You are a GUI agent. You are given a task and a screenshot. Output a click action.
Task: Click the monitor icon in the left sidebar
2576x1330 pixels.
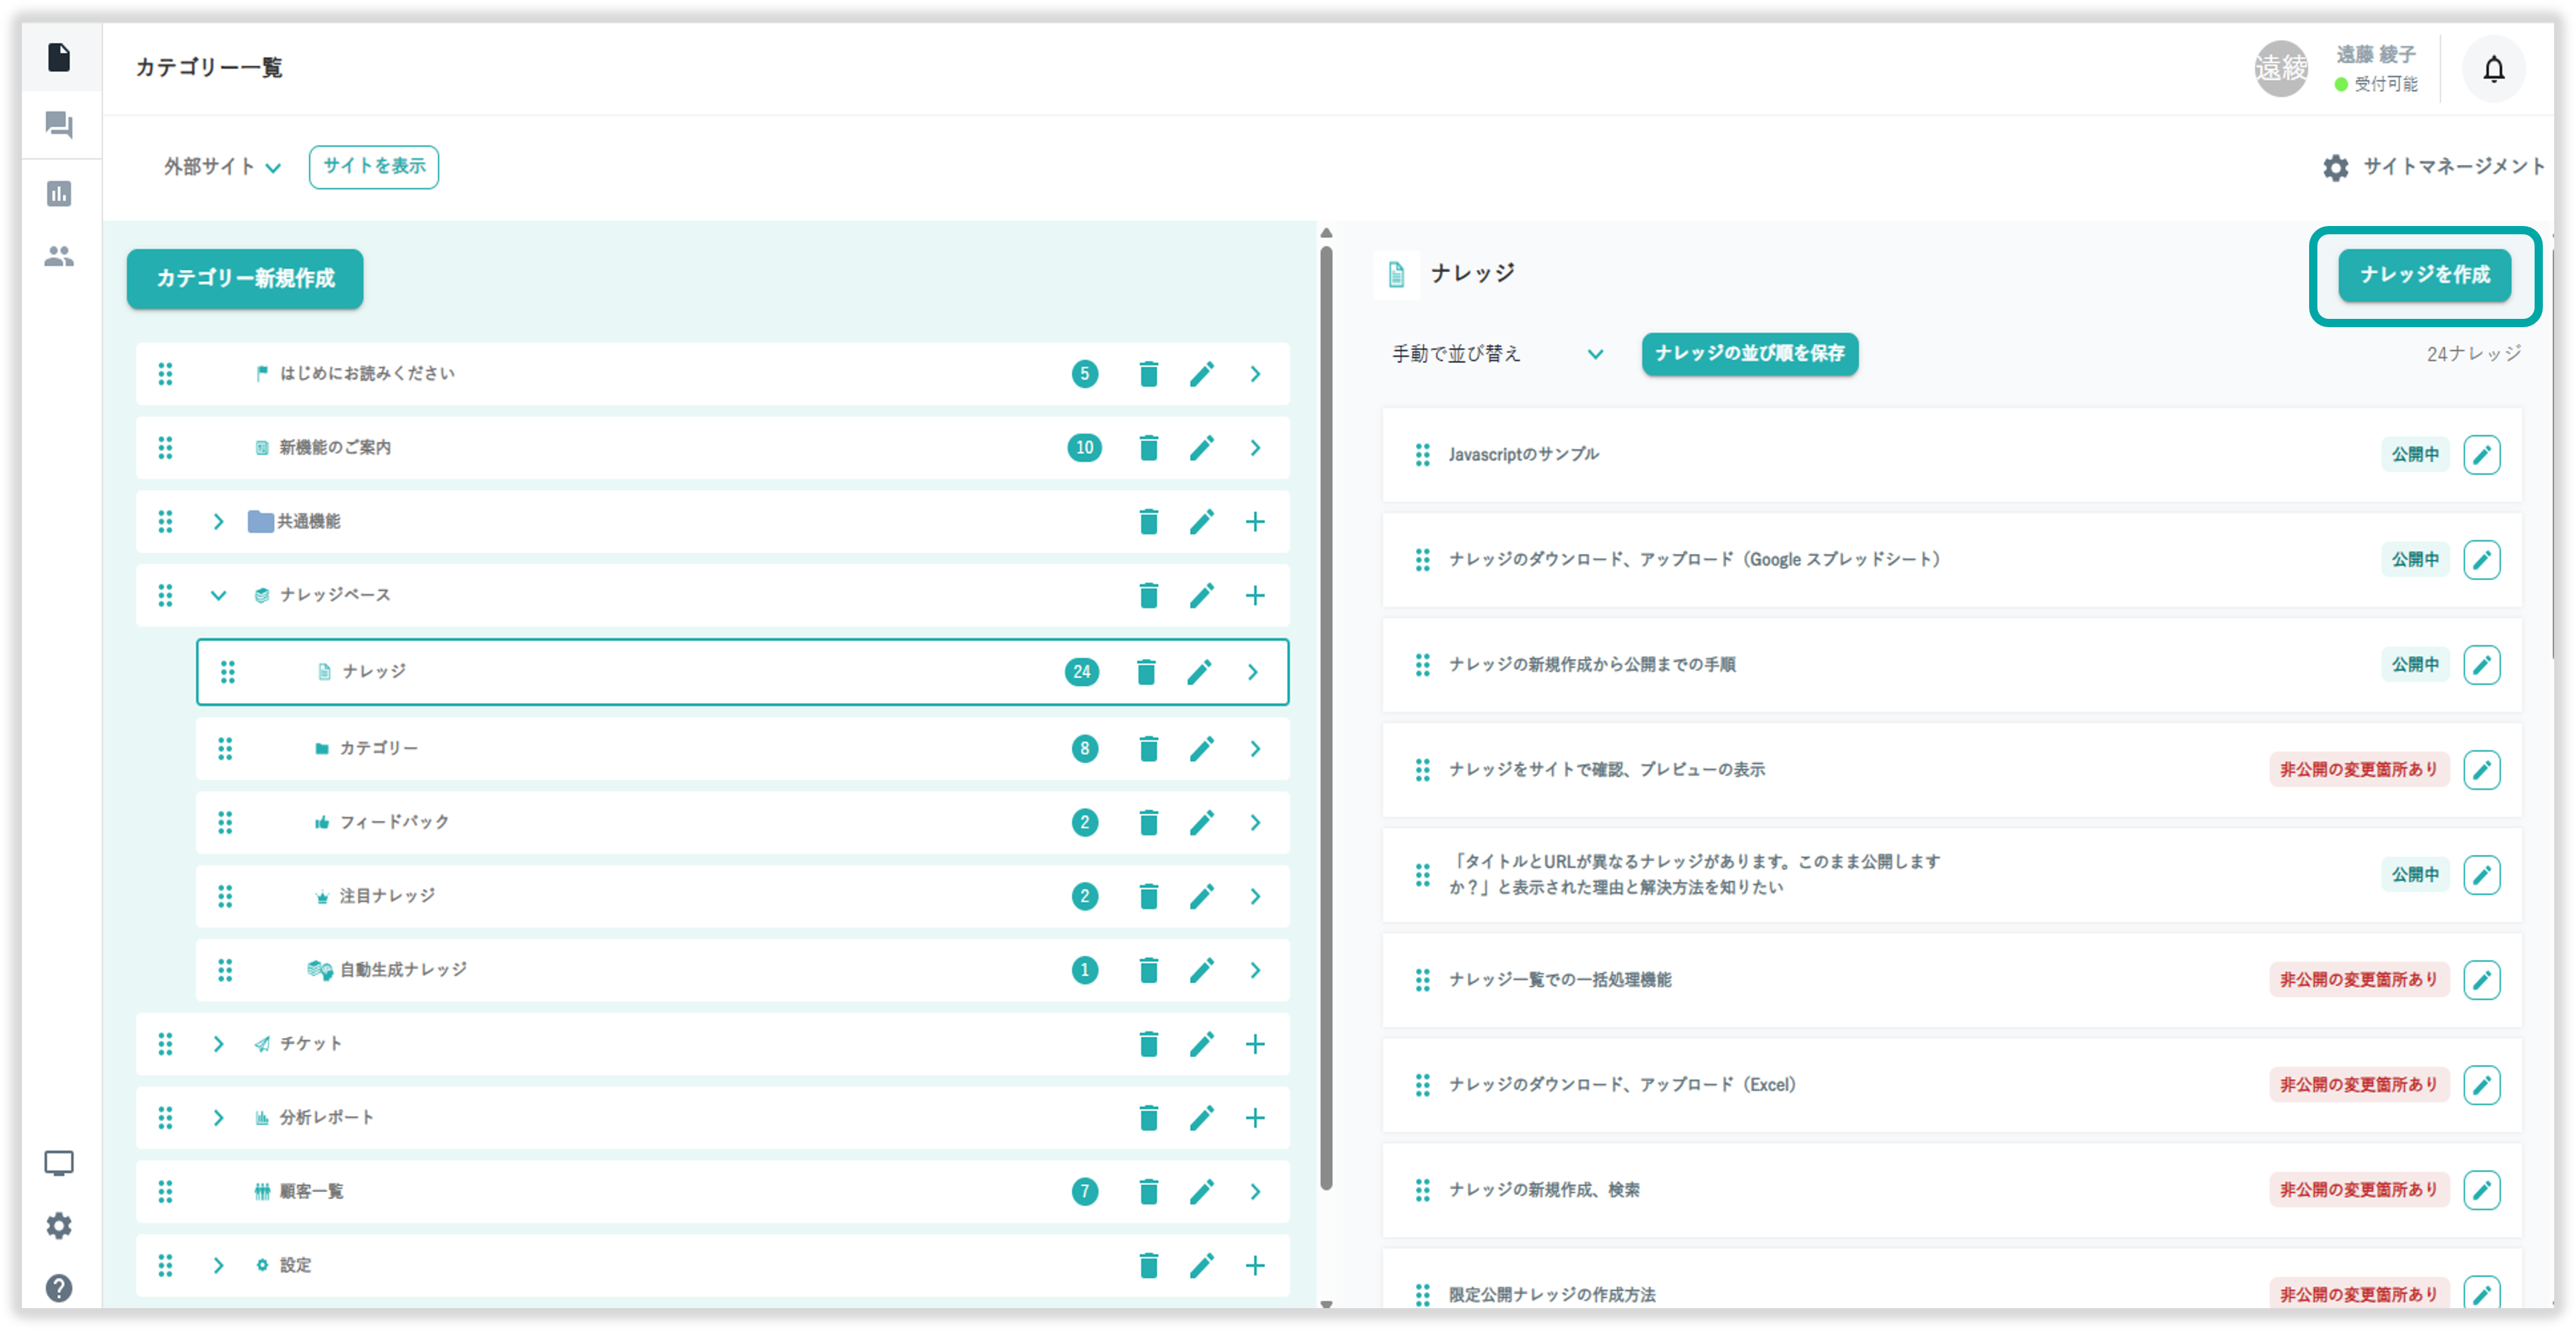pyautogui.click(x=59, y=1163)
